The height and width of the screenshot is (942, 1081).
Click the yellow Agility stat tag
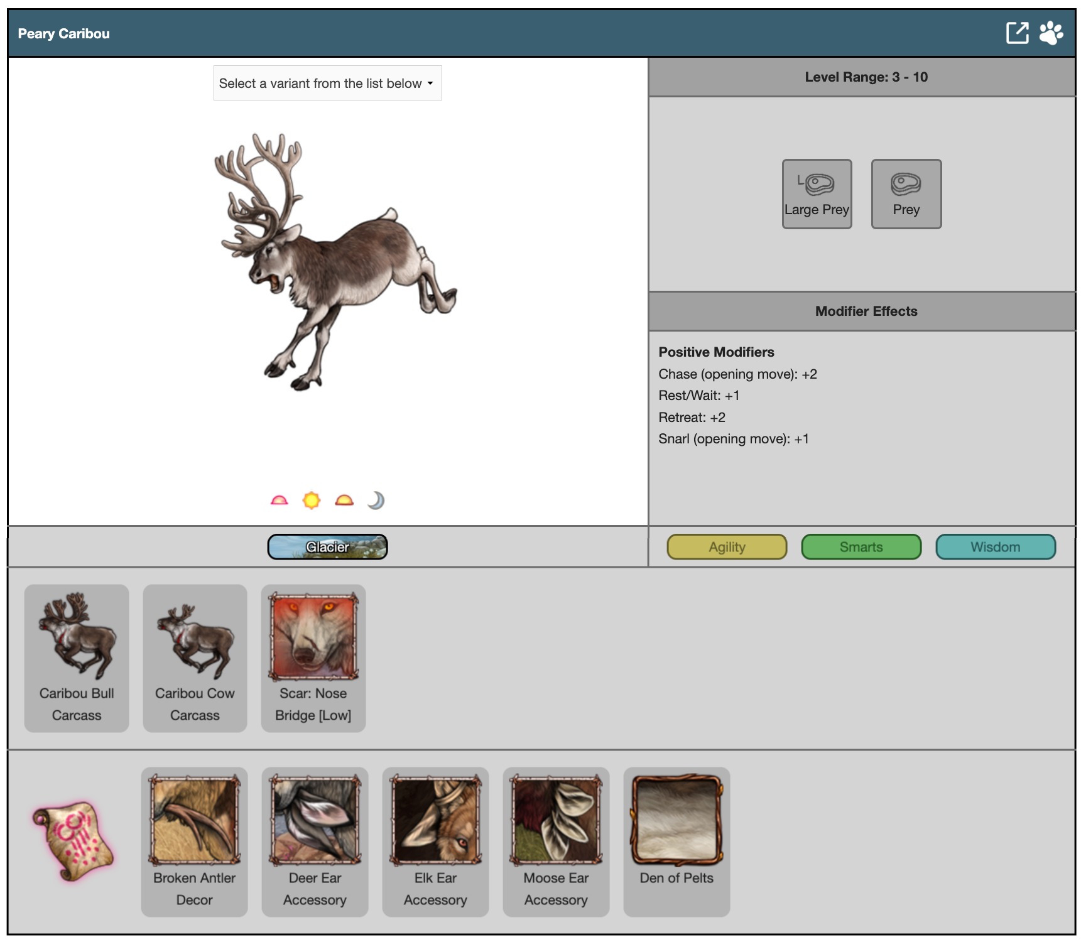click(x=727, y=547)
